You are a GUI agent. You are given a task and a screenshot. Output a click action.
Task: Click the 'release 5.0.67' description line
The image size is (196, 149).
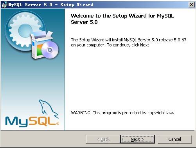click(129, 40)
